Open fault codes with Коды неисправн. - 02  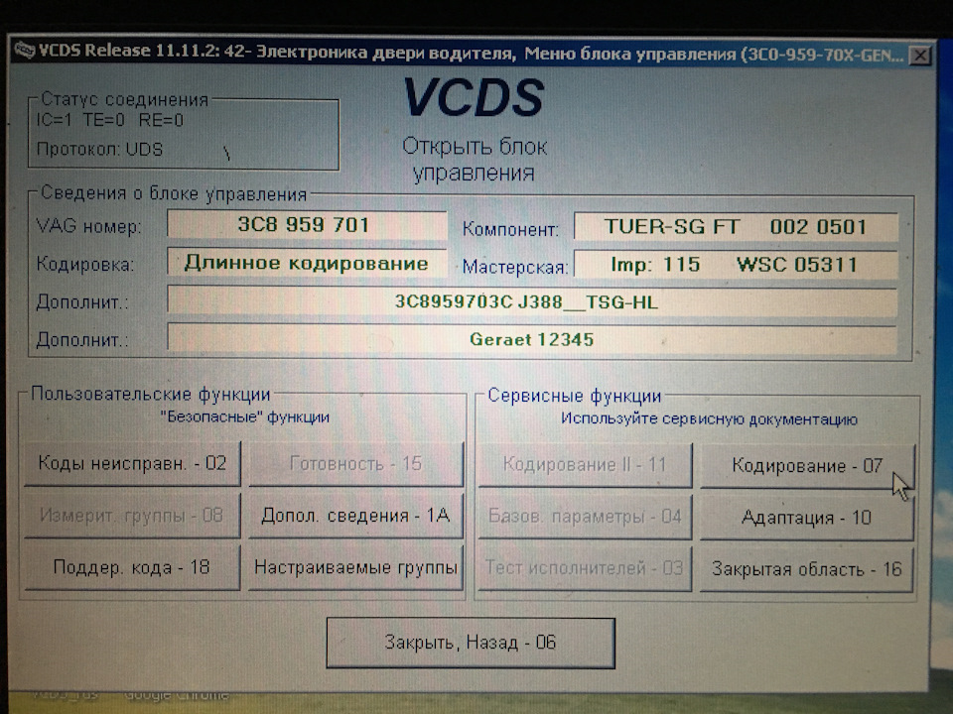coord(132,464)
